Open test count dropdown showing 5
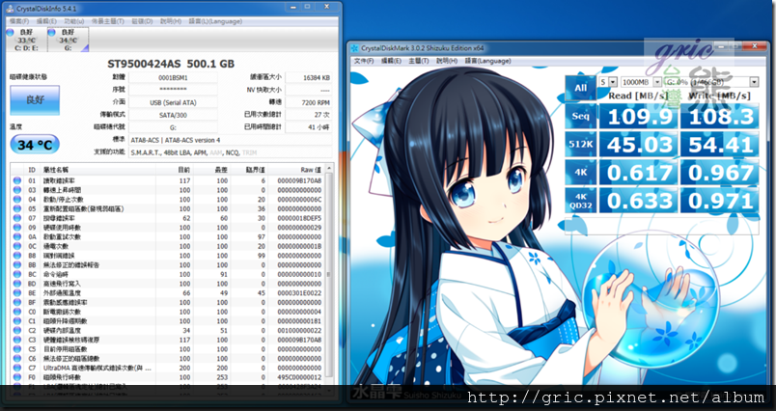Image resolution: width=776 pixels, height=411 pixels. coord(608,82)
